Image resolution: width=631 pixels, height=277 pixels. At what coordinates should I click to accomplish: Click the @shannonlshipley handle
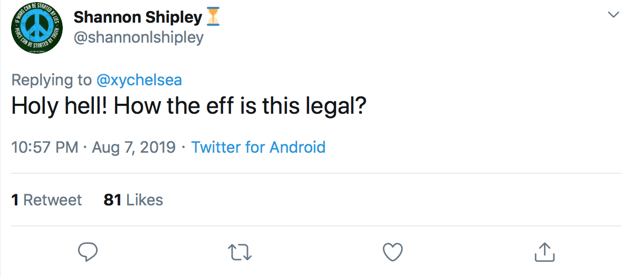coord(138,38)
